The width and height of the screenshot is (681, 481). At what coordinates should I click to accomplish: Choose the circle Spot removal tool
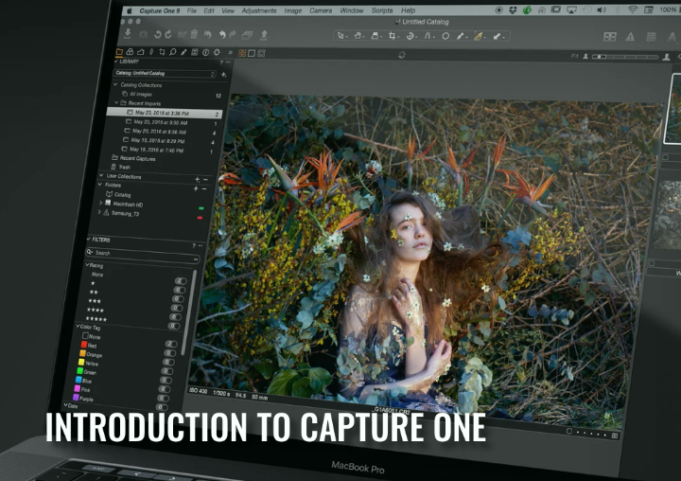pyautogui.click(x=445, y=36)
